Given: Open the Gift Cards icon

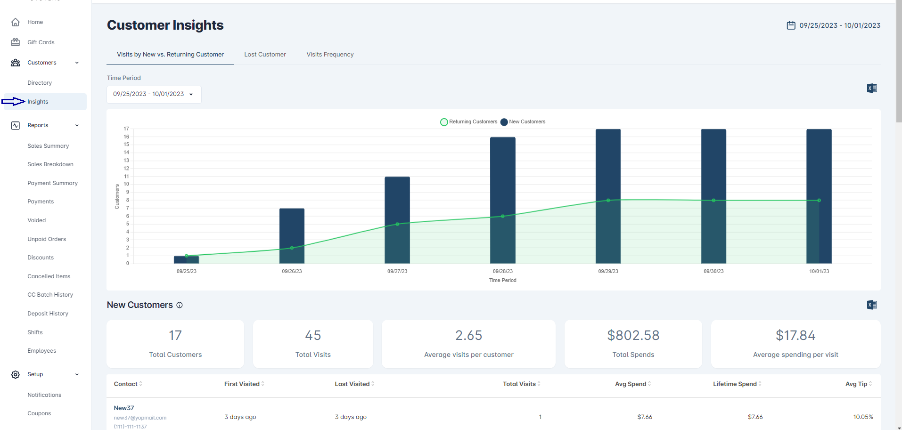Looking at the screenshot, I should 16,42.
